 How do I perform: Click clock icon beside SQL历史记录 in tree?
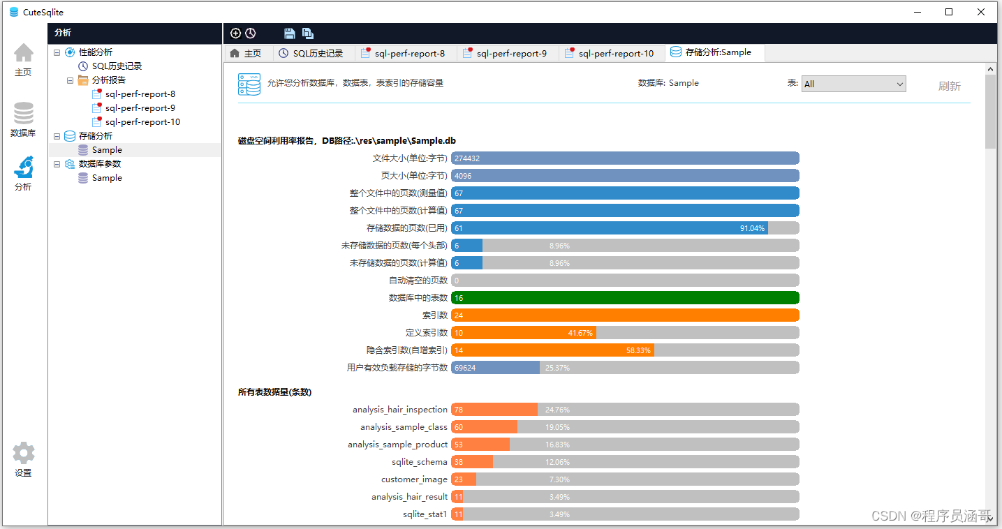pyautogui.click(x=83, y=66)
